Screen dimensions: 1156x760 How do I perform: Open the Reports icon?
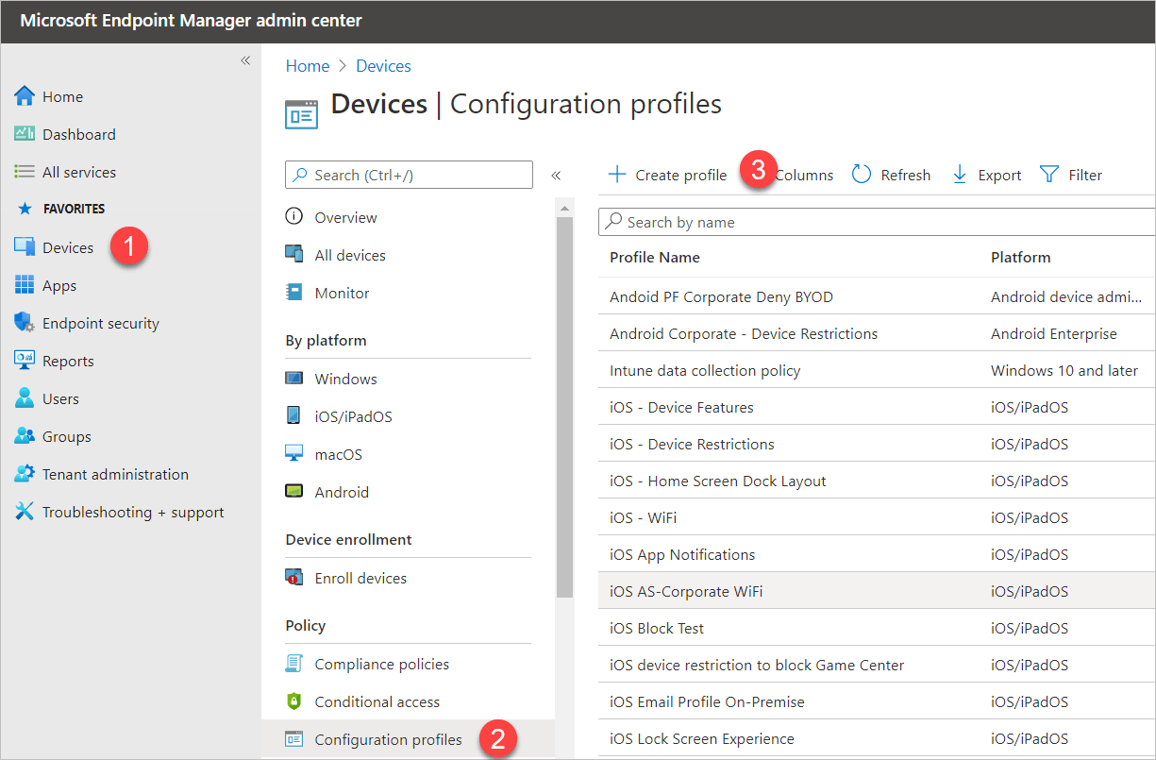[25, 361]
